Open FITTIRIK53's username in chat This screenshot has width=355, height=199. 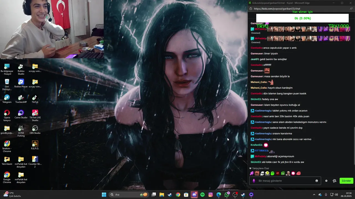[x=261, y=151]
